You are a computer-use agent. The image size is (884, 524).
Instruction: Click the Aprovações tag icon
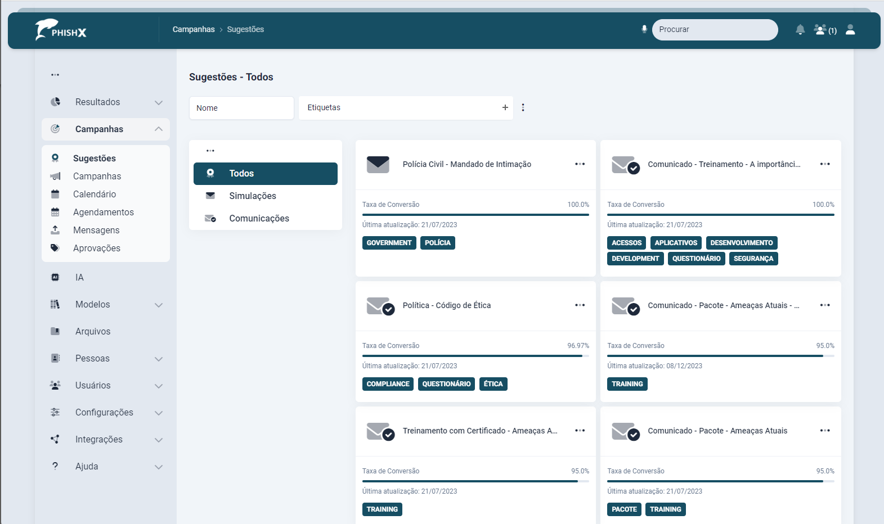coord(55,248)
